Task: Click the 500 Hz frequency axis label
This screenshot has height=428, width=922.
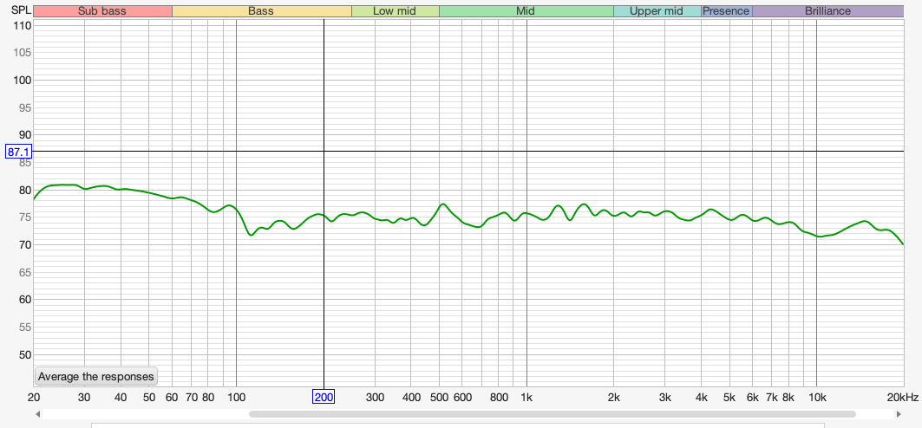Action: tap(439, 398)
